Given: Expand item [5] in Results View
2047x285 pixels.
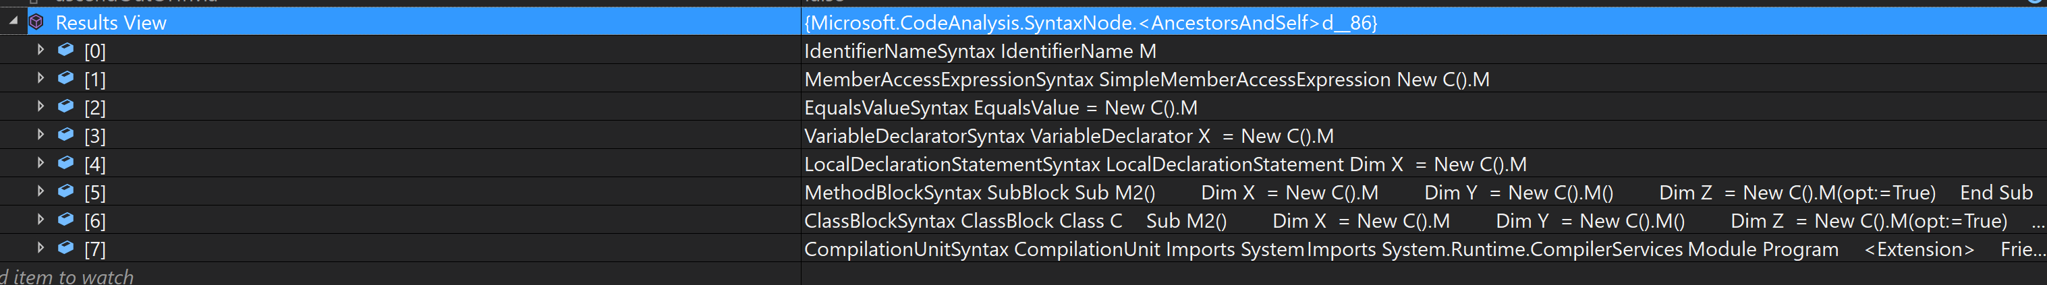Looking at the screenshot, I should [40, 191].
